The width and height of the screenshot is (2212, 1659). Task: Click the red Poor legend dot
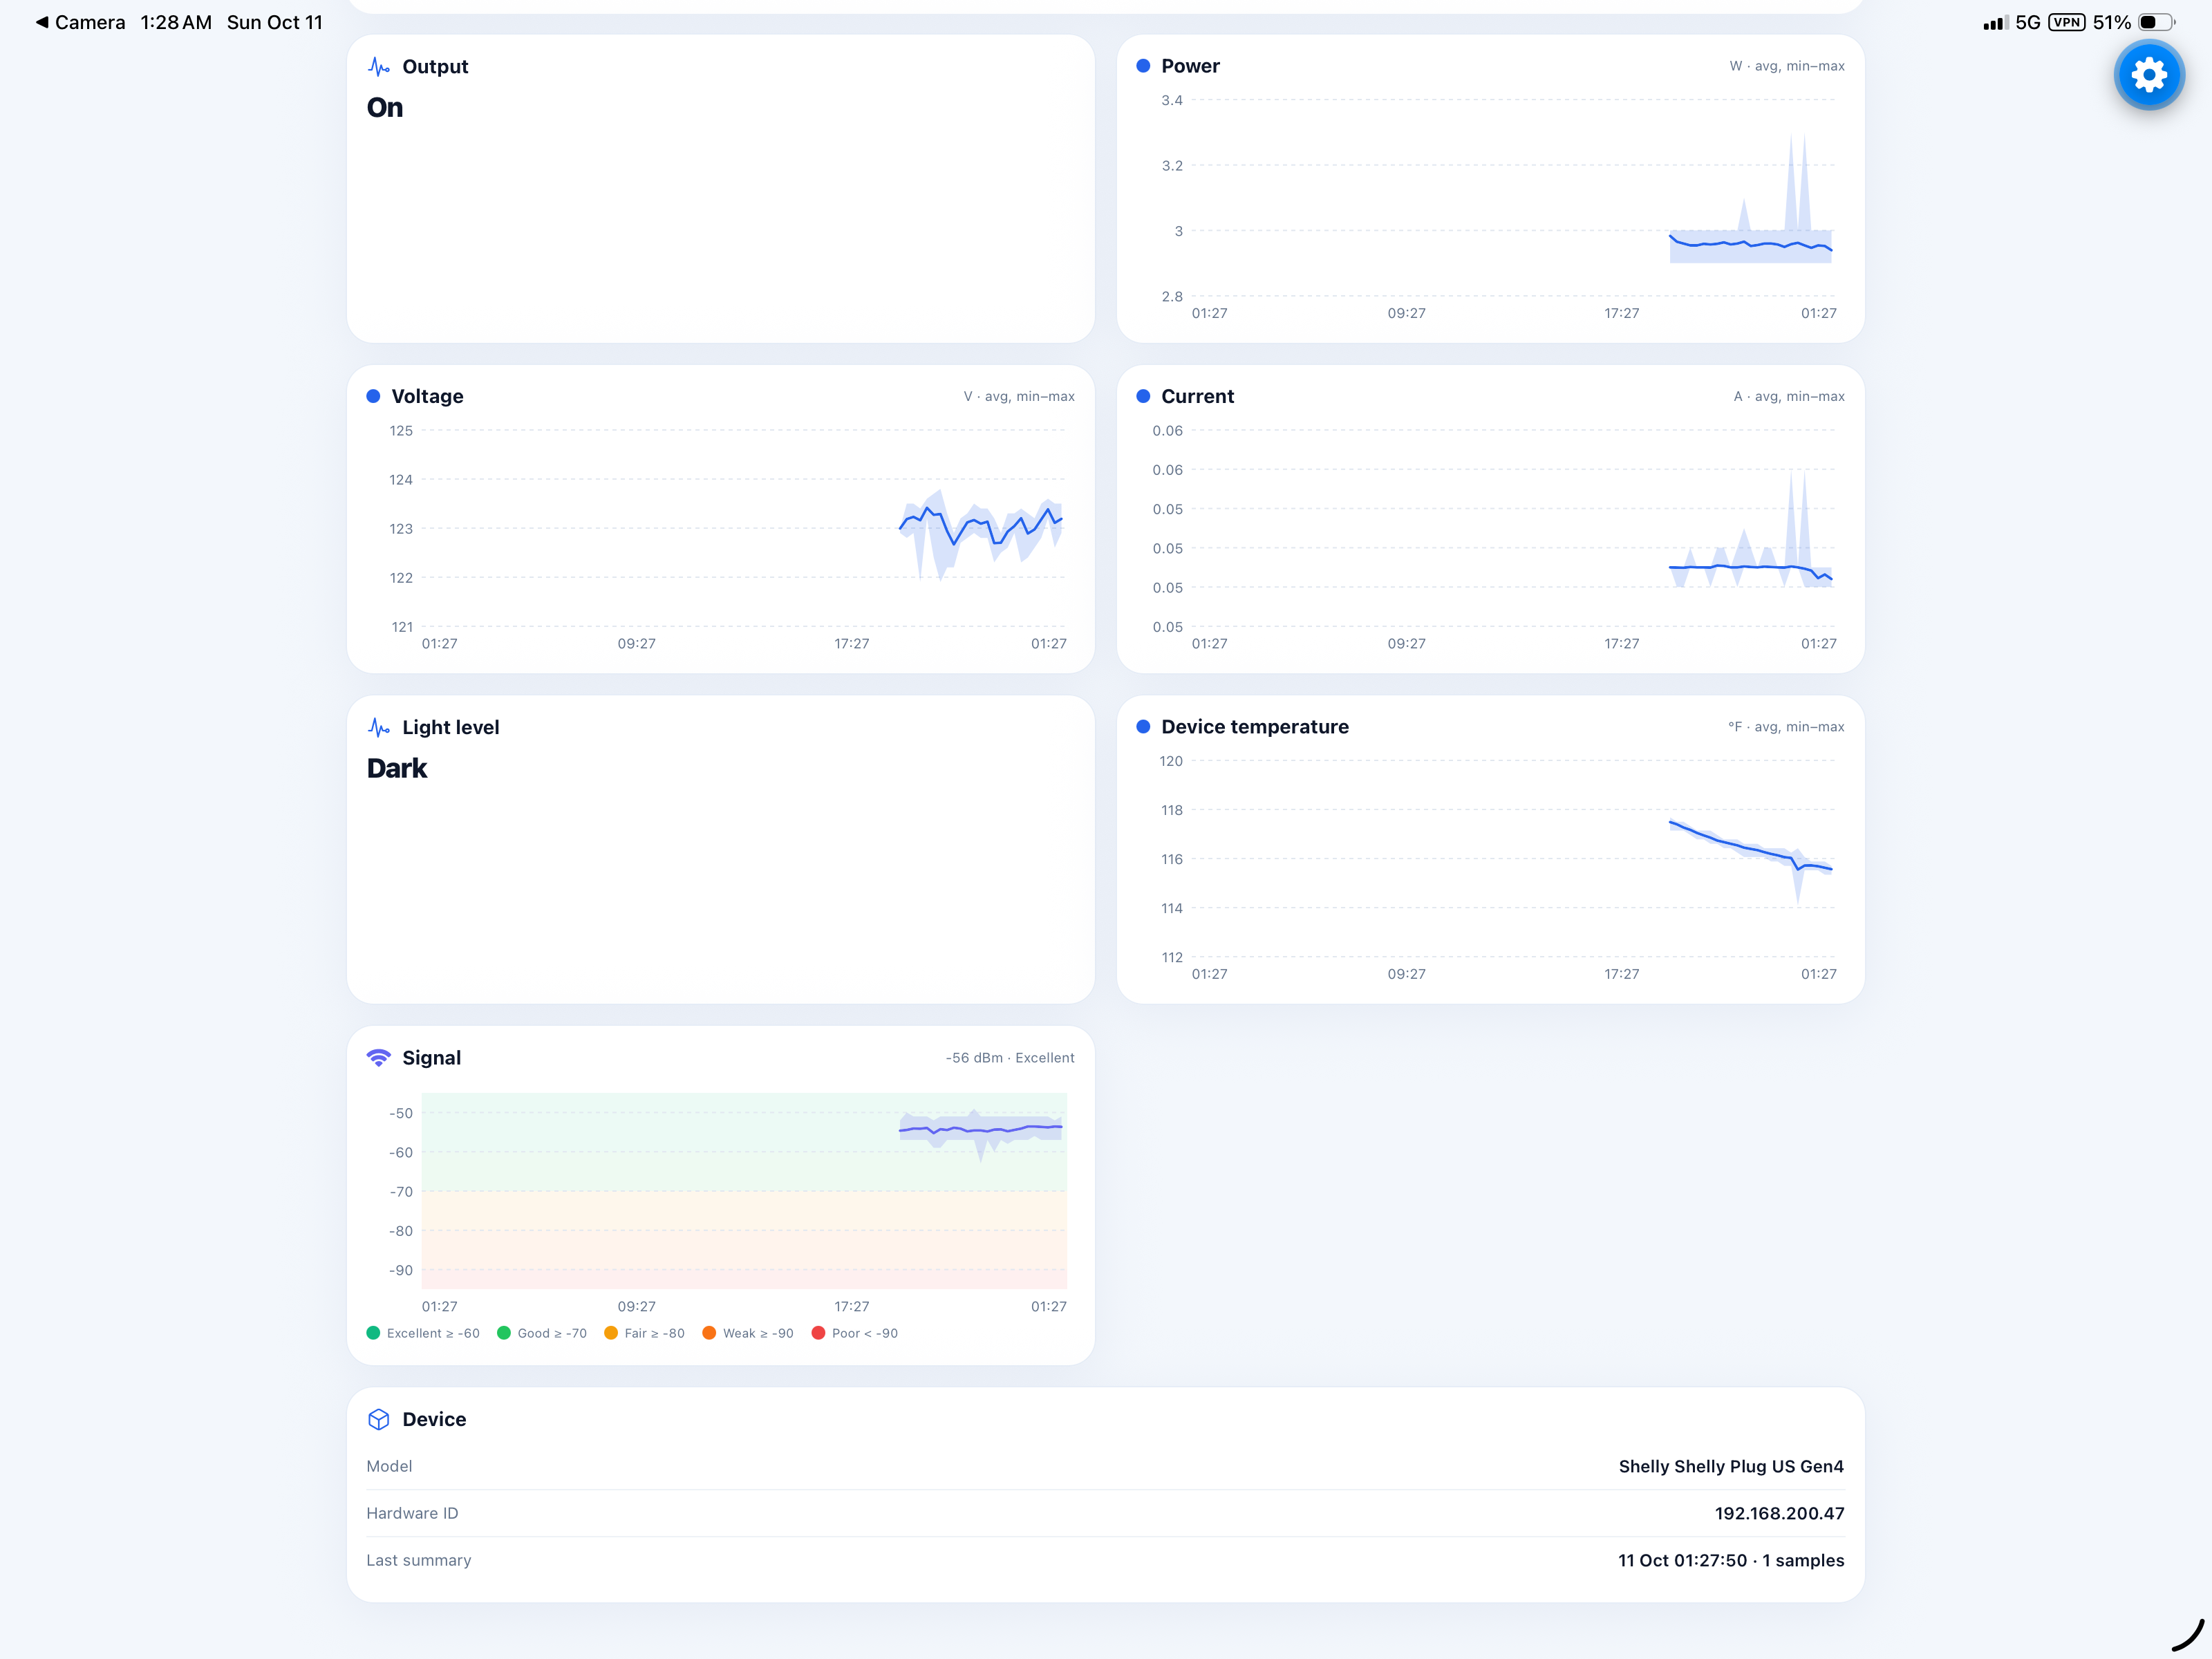tap(818, 1333)
